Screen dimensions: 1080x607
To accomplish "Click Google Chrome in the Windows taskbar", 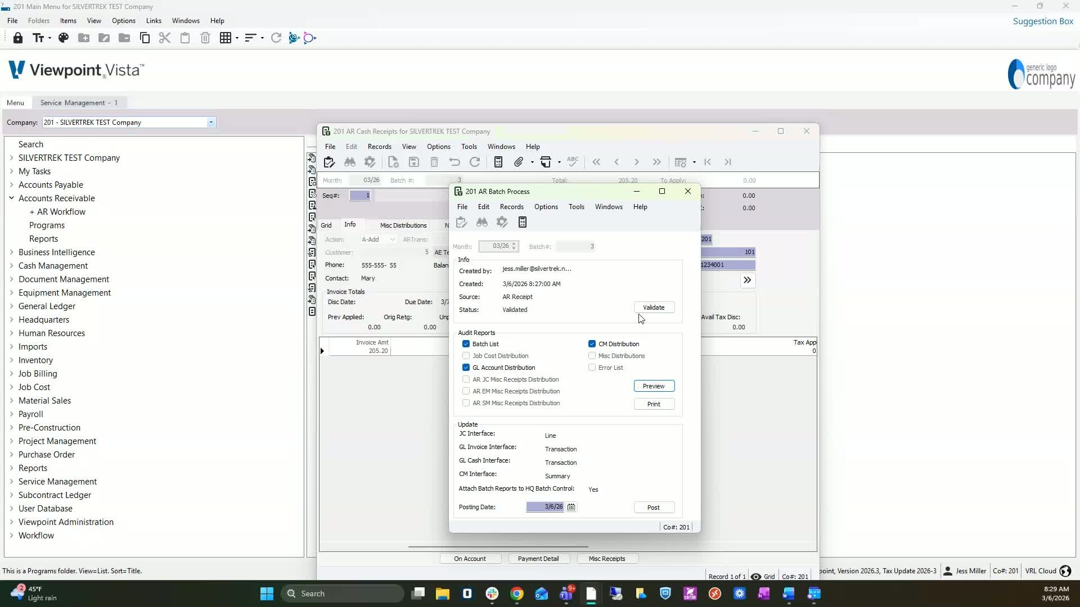I will tap(516, 594).
